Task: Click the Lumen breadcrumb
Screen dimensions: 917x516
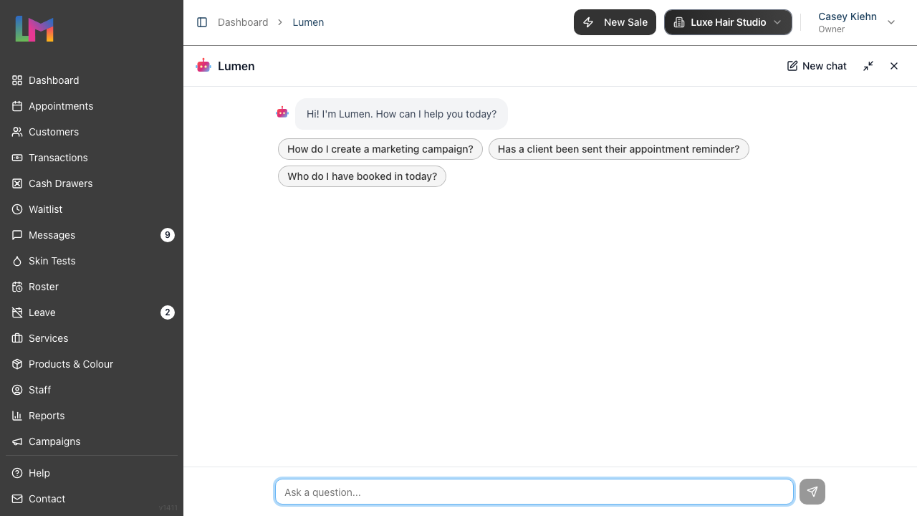Action: pyautogui.click(x=308, y=22)
